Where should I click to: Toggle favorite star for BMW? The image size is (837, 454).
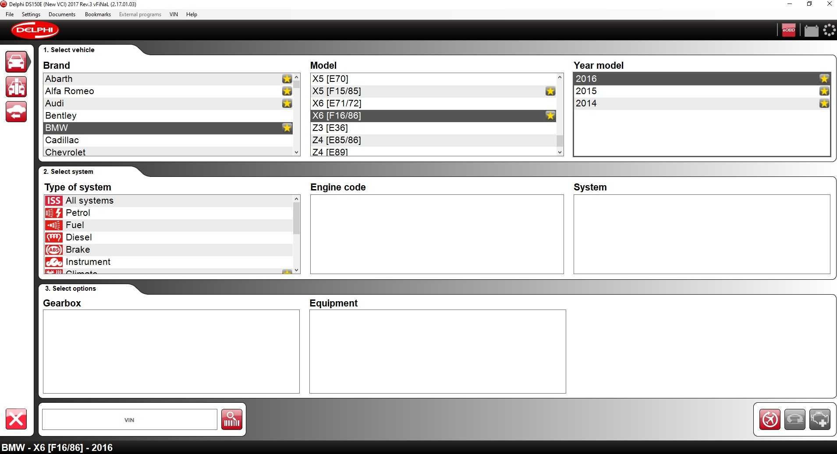(287, 128)
